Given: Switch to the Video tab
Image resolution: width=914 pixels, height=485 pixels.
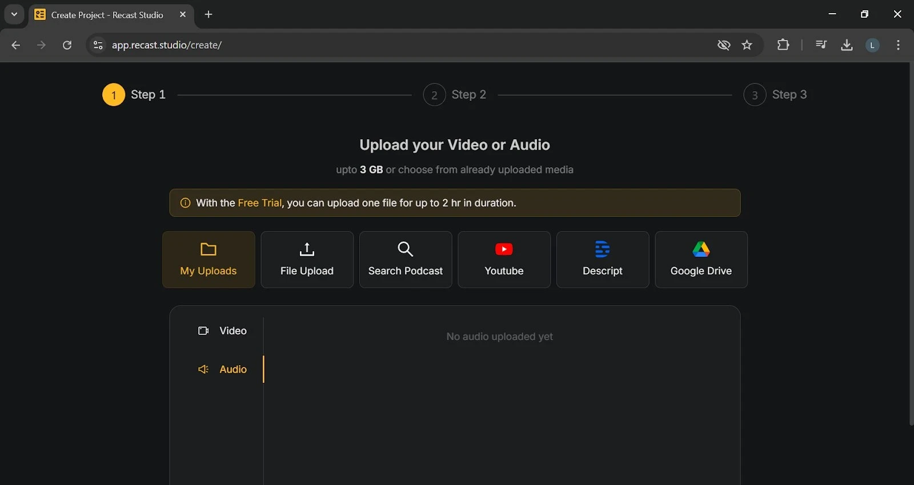Looking at the screenshot, I should coord(223,331).
